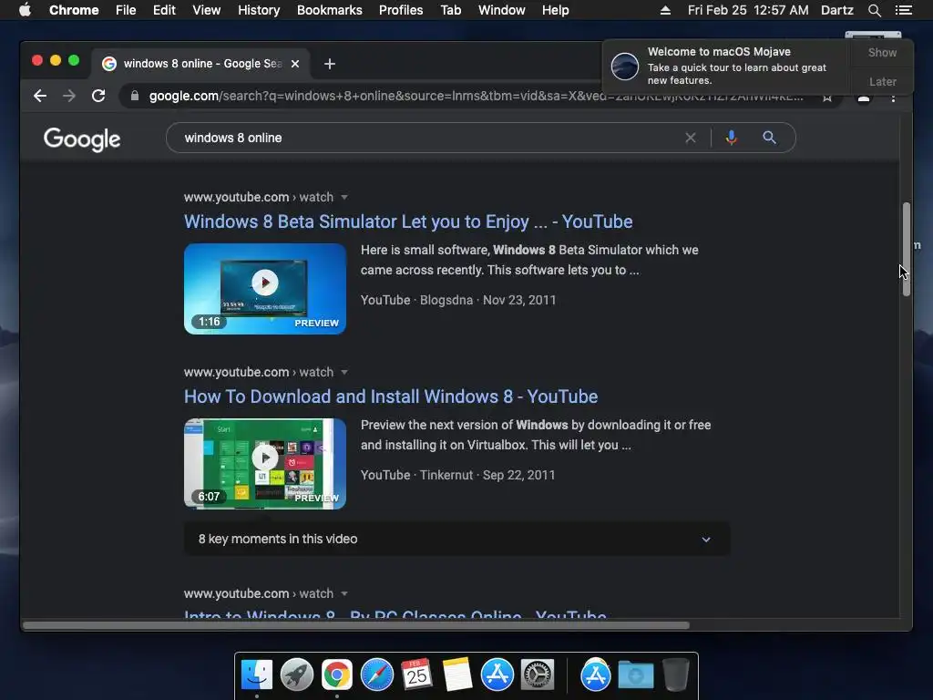The height and width of the screenshot is (700, 933).
Task: Click Dartz user name in menu bar
Action: click(836, 10)
